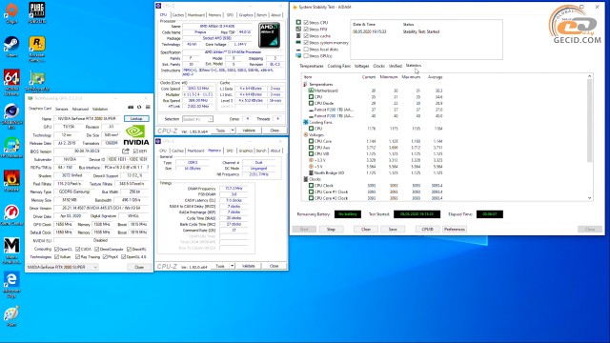The height and width of the screenshot is (343, 610).
Task: Switch to the Sensors tab in GPU-Z
Action: click(x=61, y=109)
